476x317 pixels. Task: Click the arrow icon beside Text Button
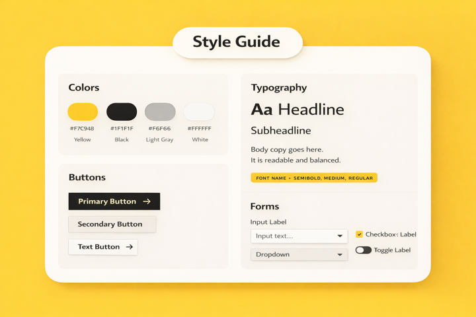(130, 247)
